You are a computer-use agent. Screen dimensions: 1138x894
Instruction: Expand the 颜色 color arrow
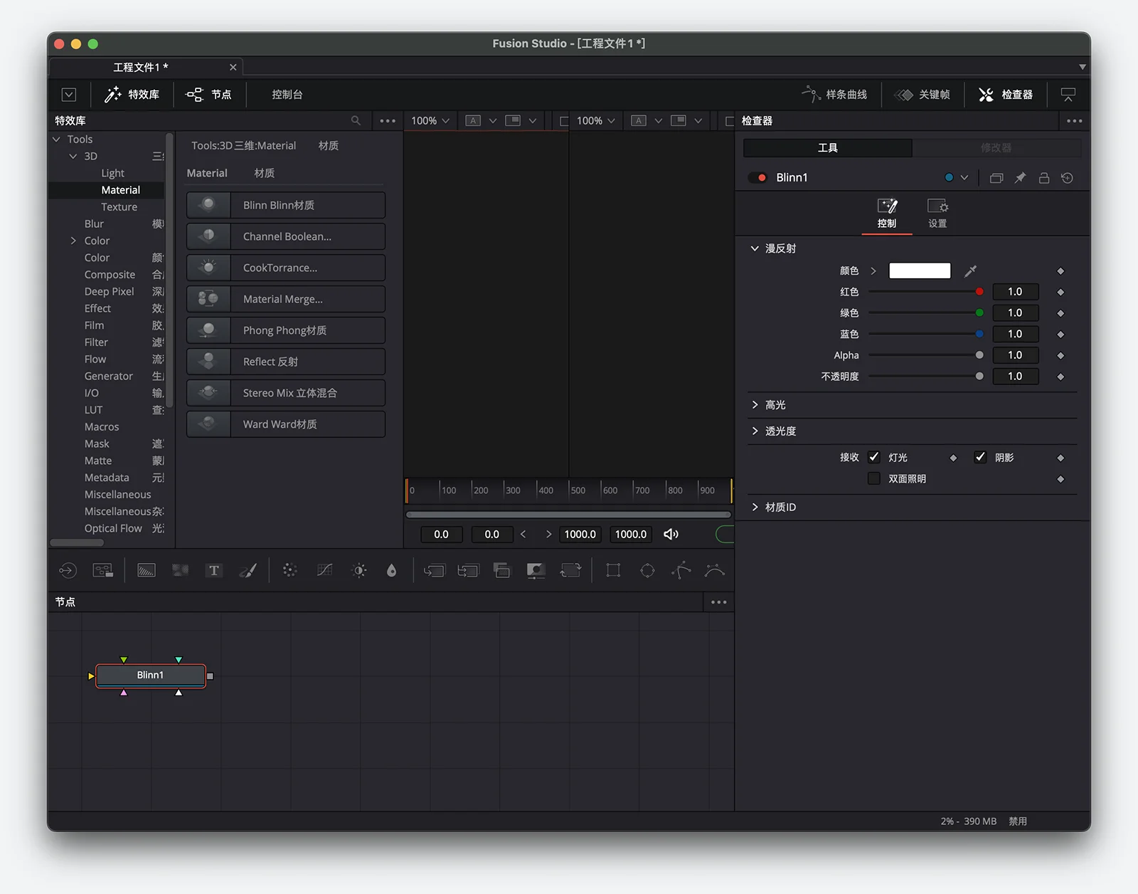click(x=873, y=271)
